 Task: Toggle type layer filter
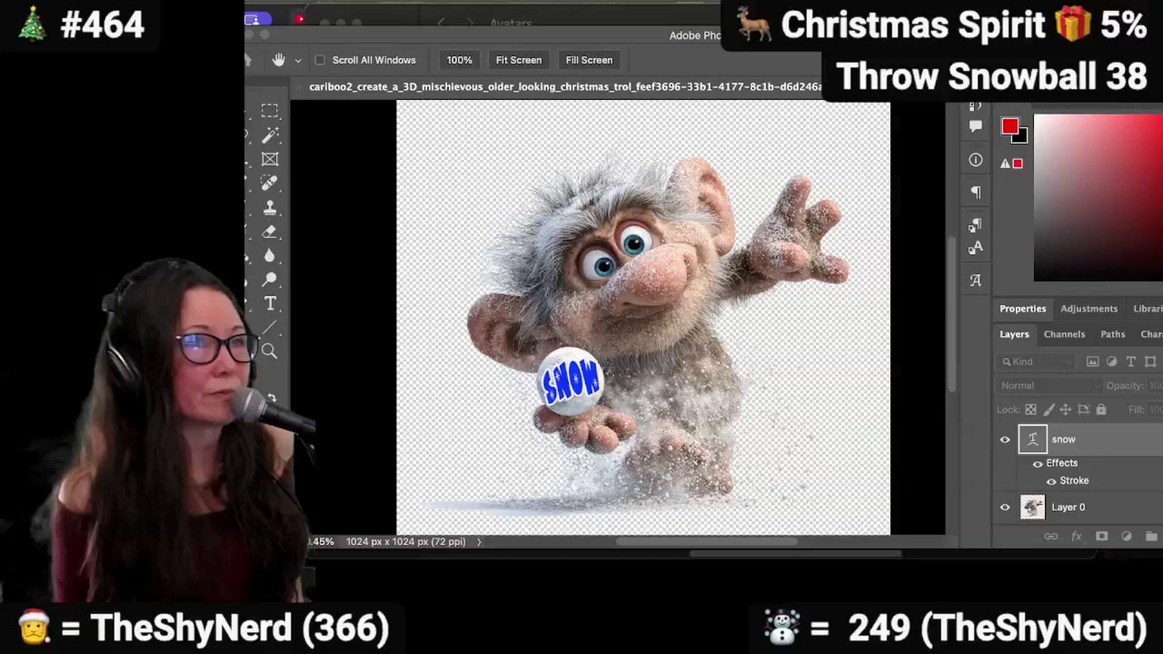[x=1131, y=362]
